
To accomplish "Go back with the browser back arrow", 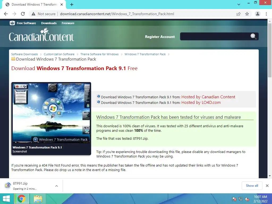I will [6, 14].
